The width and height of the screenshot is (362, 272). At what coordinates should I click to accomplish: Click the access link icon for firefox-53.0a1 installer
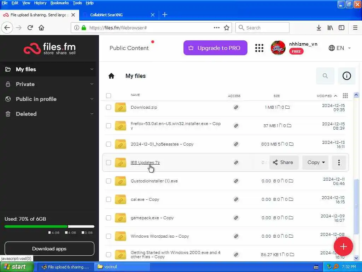[x=236, y=126]
